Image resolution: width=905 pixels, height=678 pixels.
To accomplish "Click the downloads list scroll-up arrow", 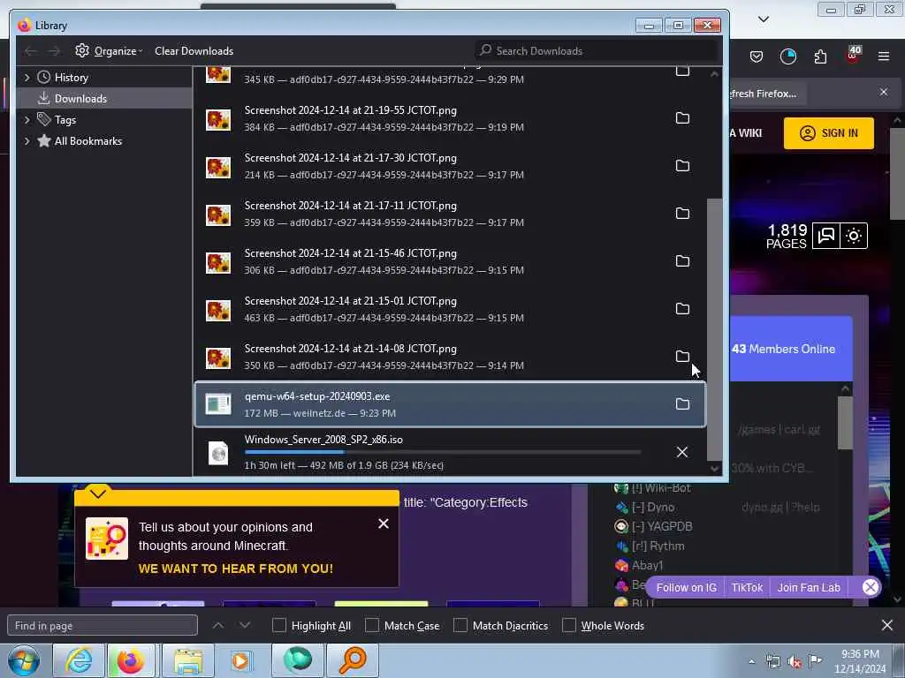I will click(x=714, y=74).
